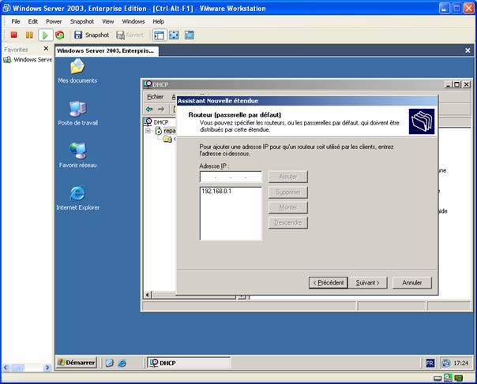Open the File menu in VMware
The height and width of the screenshot is (384, 477).
coord(16,21)
